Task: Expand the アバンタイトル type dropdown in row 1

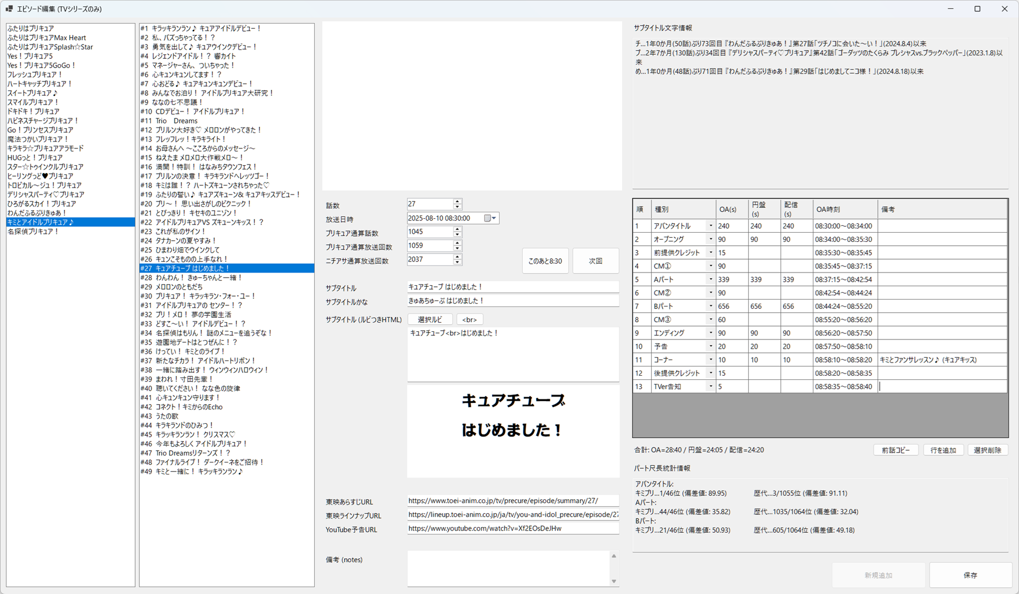Action: [x=711, y=226]
